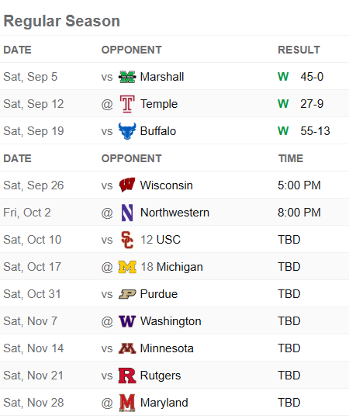Click the Rutgers R logo

point(127,376)
